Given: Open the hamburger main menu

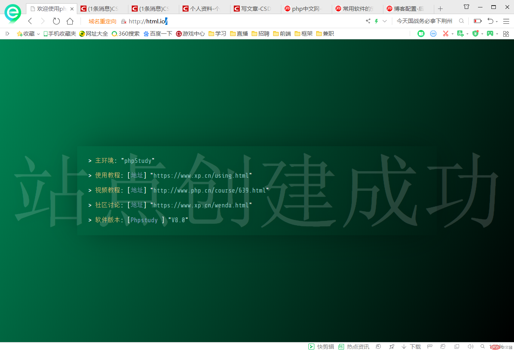Looking at the screenshot, I should pos(506,21).
